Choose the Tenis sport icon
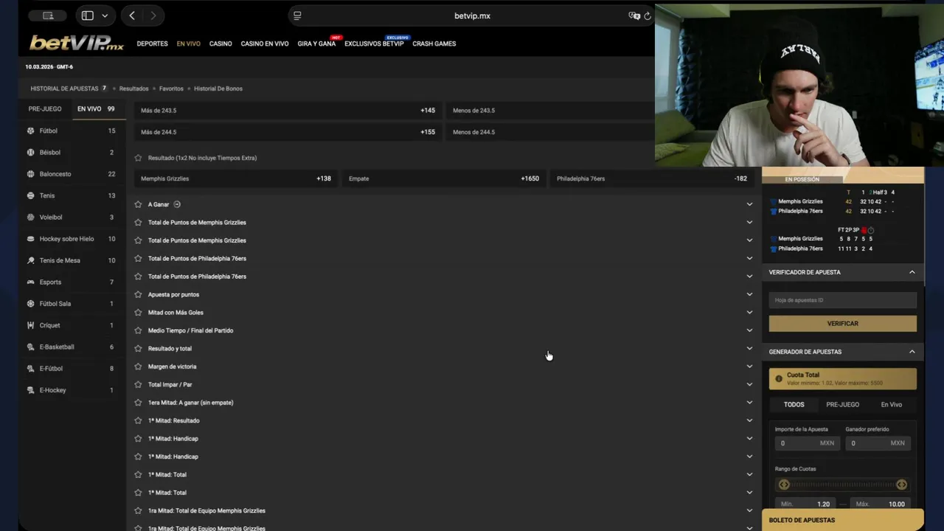The image size is (944, 531). (x=31, y=195)
